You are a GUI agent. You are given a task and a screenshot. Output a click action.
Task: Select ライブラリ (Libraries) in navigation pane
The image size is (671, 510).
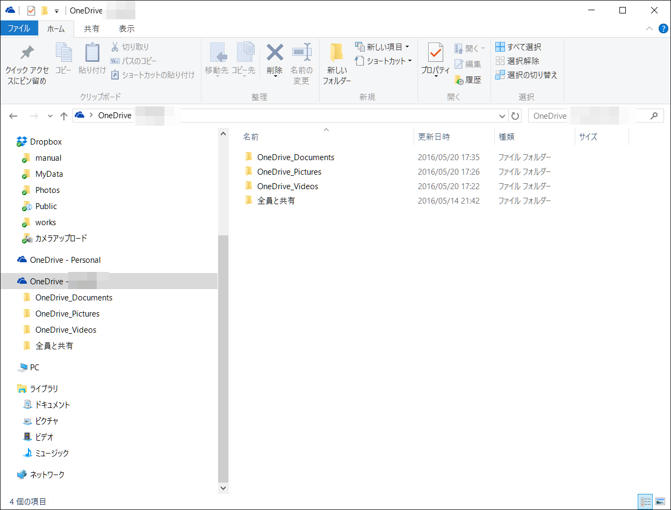[x=44, y=389]
